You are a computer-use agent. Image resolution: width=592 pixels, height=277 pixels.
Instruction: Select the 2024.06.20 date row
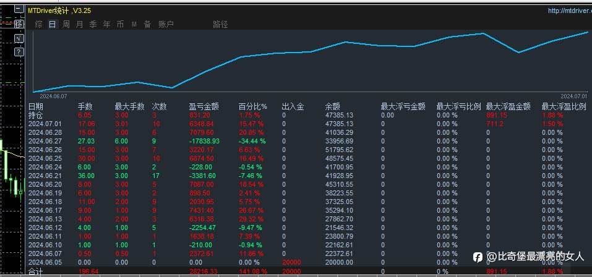[45, 184]
